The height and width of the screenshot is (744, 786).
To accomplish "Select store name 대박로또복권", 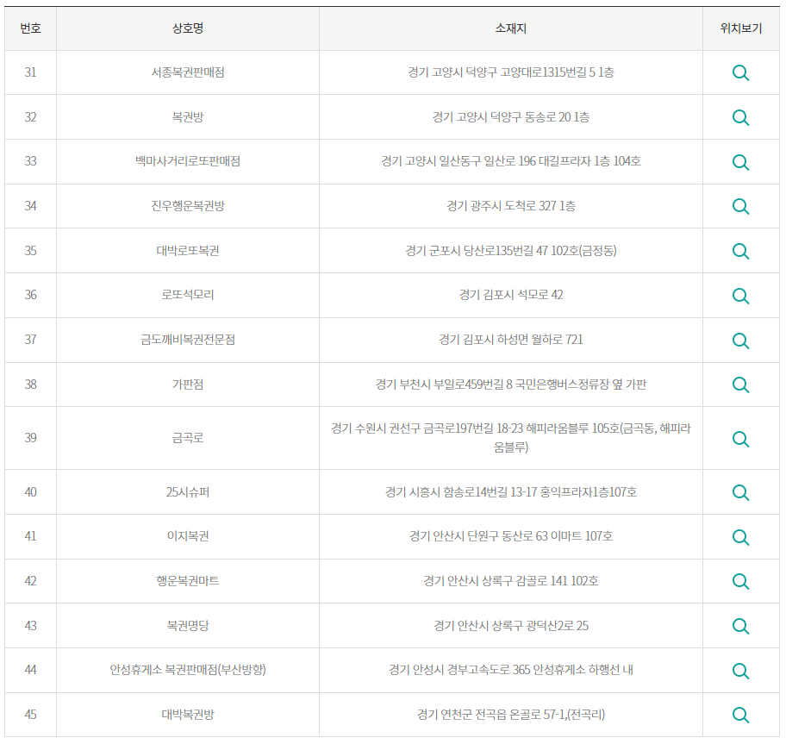I will (188, 250).
